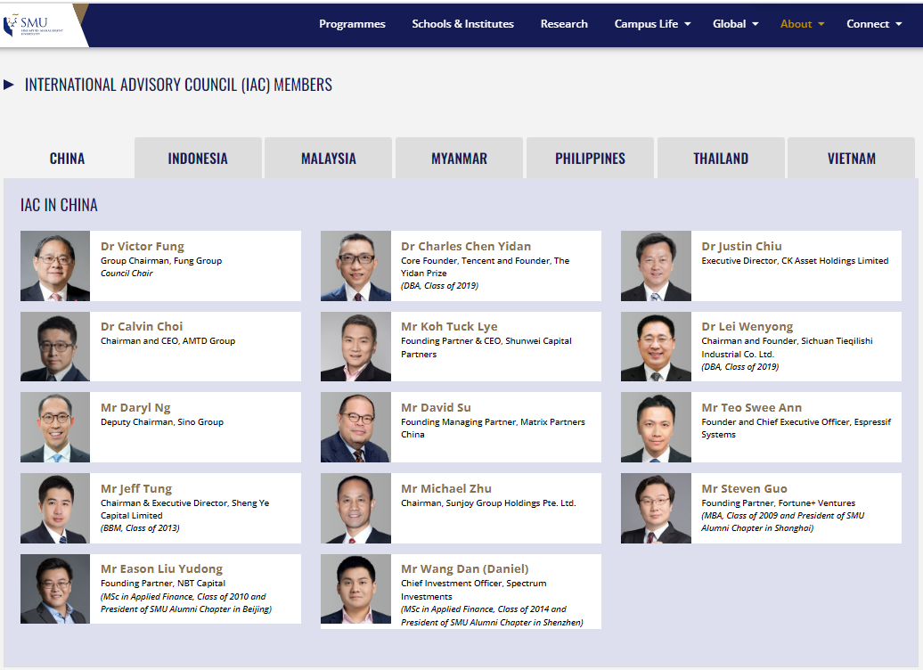923x670 pixels.
Task: Click the name Mr Steven Guo
Action: coord(745,488)
